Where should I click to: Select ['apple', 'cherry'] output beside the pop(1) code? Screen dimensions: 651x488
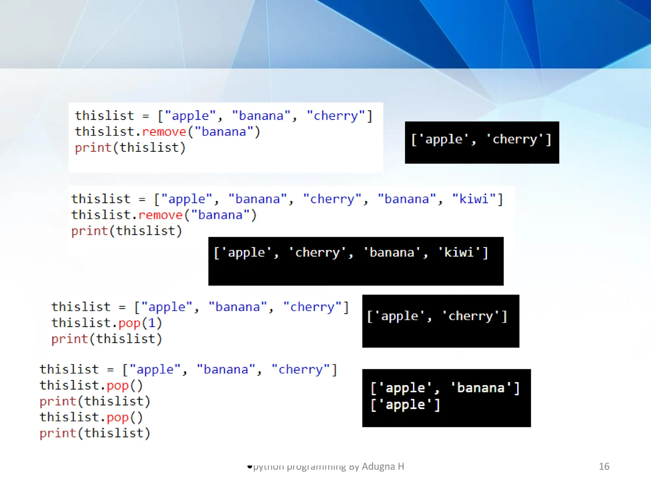coord(437,316)
